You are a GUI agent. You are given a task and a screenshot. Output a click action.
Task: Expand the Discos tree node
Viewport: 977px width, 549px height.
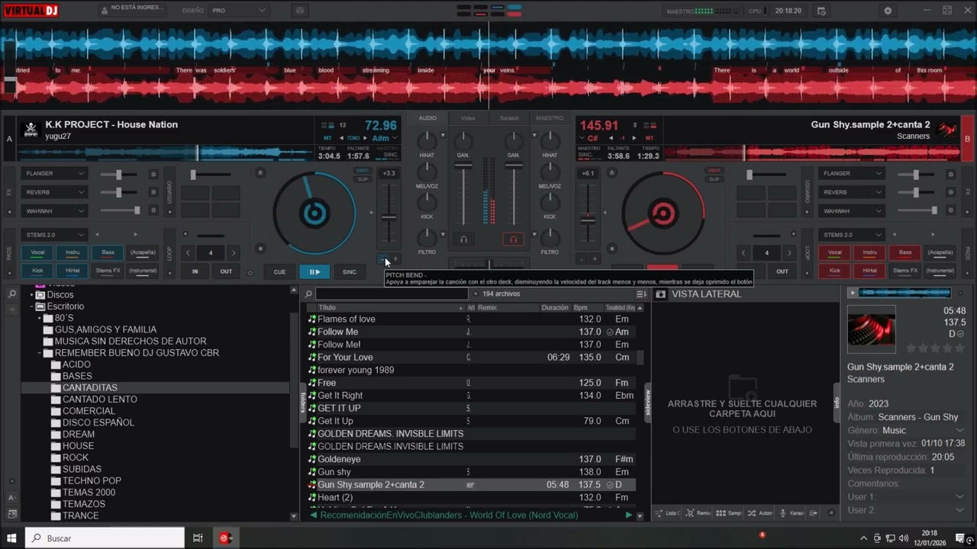pyautogui.click(x=31, y=295)
